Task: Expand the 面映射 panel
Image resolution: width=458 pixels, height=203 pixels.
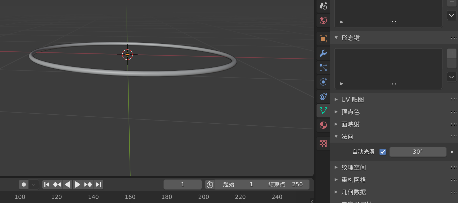Action: tap(336, 124)
